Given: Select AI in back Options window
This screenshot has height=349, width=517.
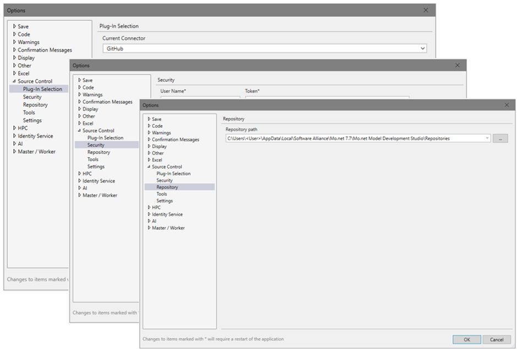Looking at the screenshot, I should (x=20, y=143).
